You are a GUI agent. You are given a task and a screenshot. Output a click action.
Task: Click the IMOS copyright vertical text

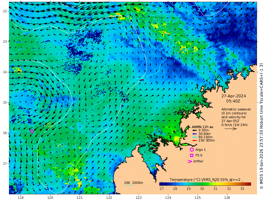tap(261, 126)
